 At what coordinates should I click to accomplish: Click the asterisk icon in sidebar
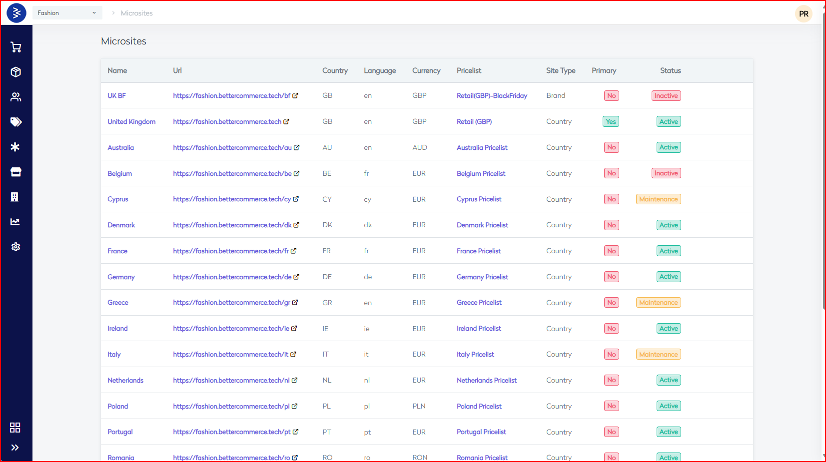pyautogui.click(x=15, y=147)
